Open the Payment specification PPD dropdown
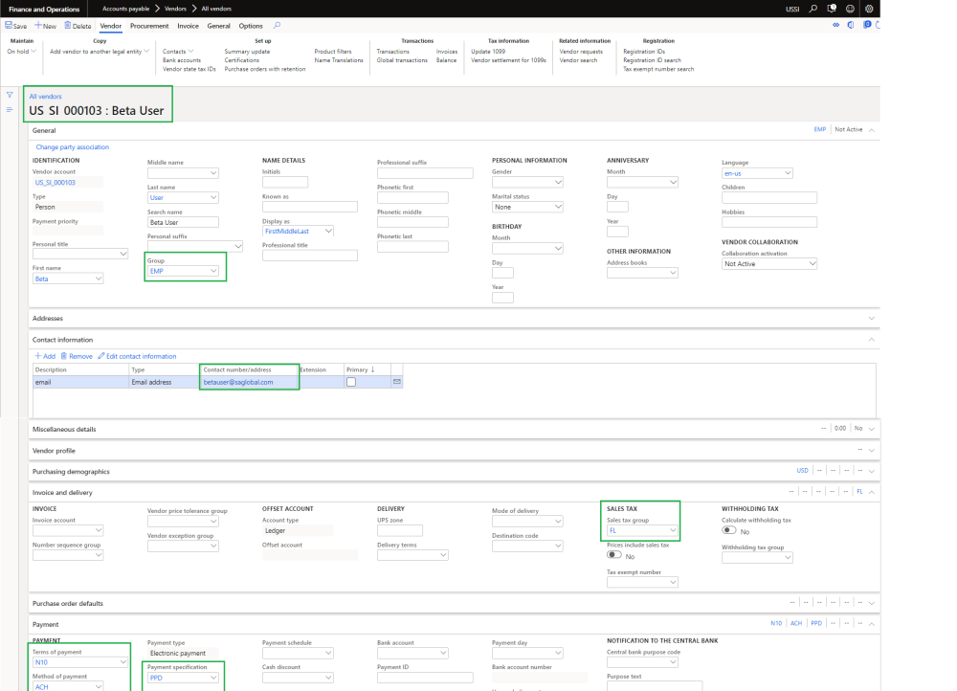 (x=213, y=678)
